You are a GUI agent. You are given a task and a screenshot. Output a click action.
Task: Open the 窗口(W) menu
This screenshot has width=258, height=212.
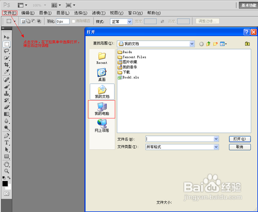pyautogui.click(x=135, y=13)
